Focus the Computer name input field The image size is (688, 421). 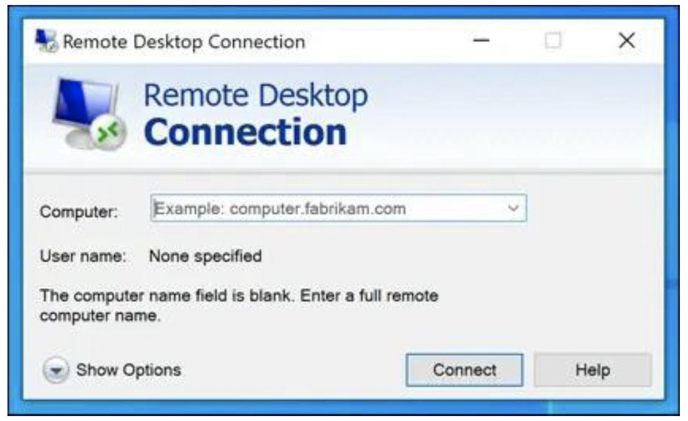point(338,208)
